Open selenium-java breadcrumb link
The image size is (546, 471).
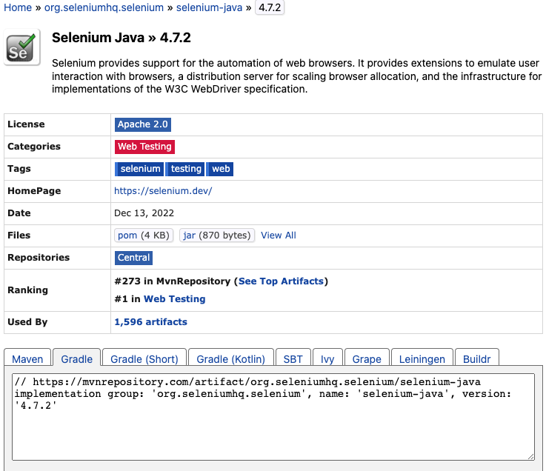(x=209, y=7)
